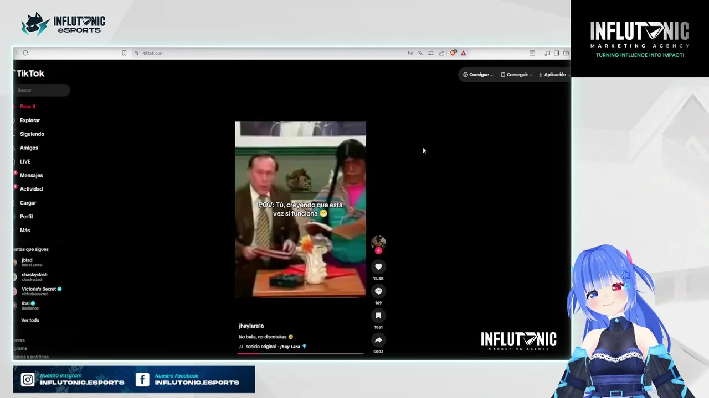709x398 pixels.
Task: Click the Conseguir button with phone icon
Action: click(x=516, y=75)
